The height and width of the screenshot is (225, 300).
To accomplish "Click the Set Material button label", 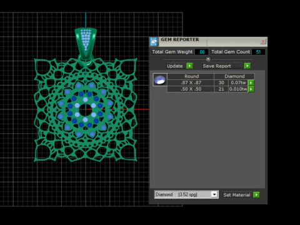I will pos(237,195).
